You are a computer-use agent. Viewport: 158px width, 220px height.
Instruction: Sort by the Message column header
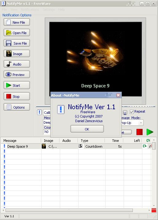[21, 141]
